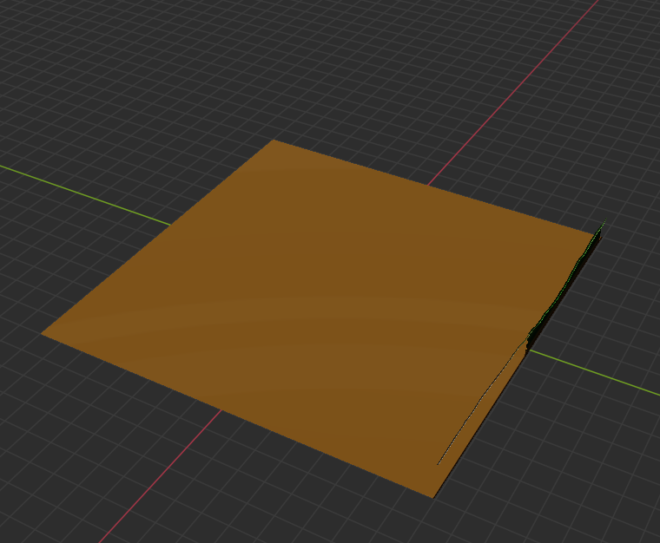Click the plane's lower-left edge midpoint
Screen dimensions: 660x543
[236, 414]
